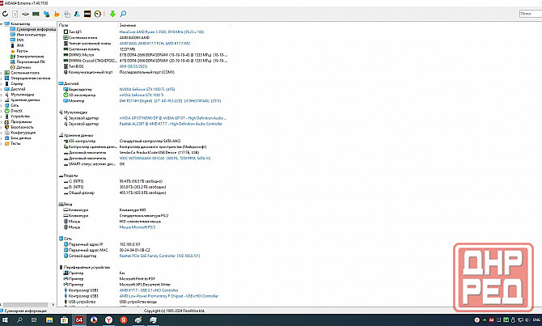Select Имя компьютера in the tree
542x326 pixels.
pos(31,34)
